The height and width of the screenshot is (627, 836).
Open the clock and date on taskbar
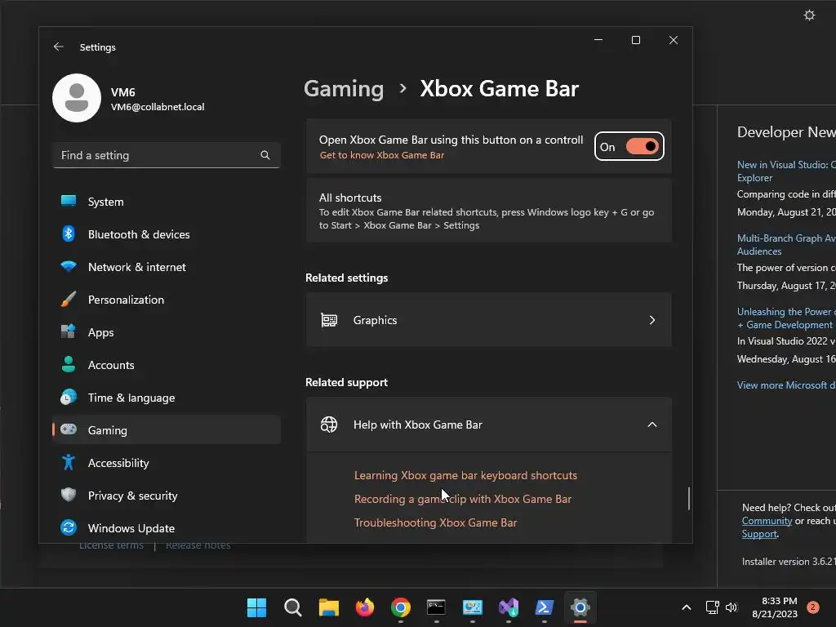point(775,607)
